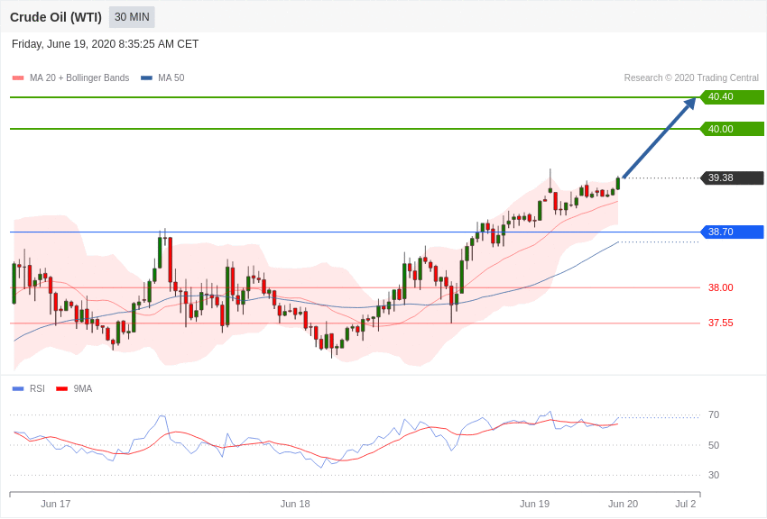Toggle the 9MA legend entry
Screen dimensions: 767x519
click(74, 388)
